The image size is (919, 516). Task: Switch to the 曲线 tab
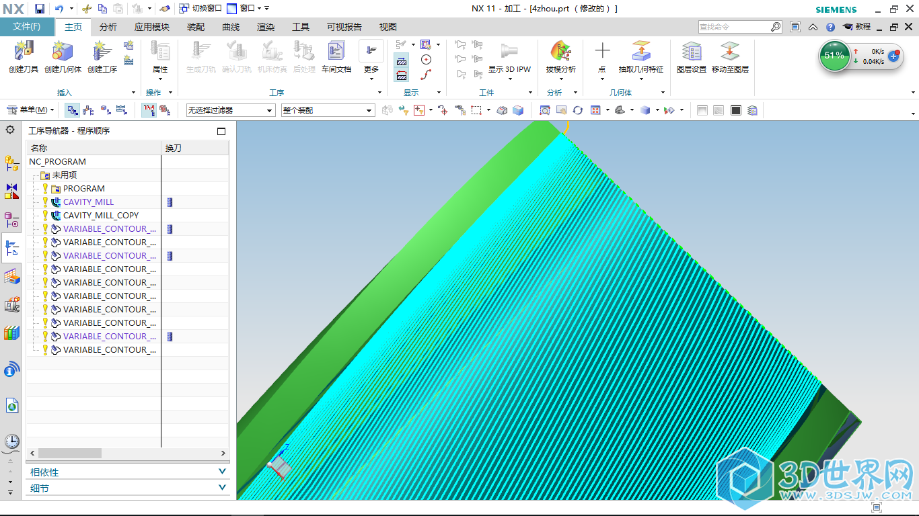pos(231,27)
